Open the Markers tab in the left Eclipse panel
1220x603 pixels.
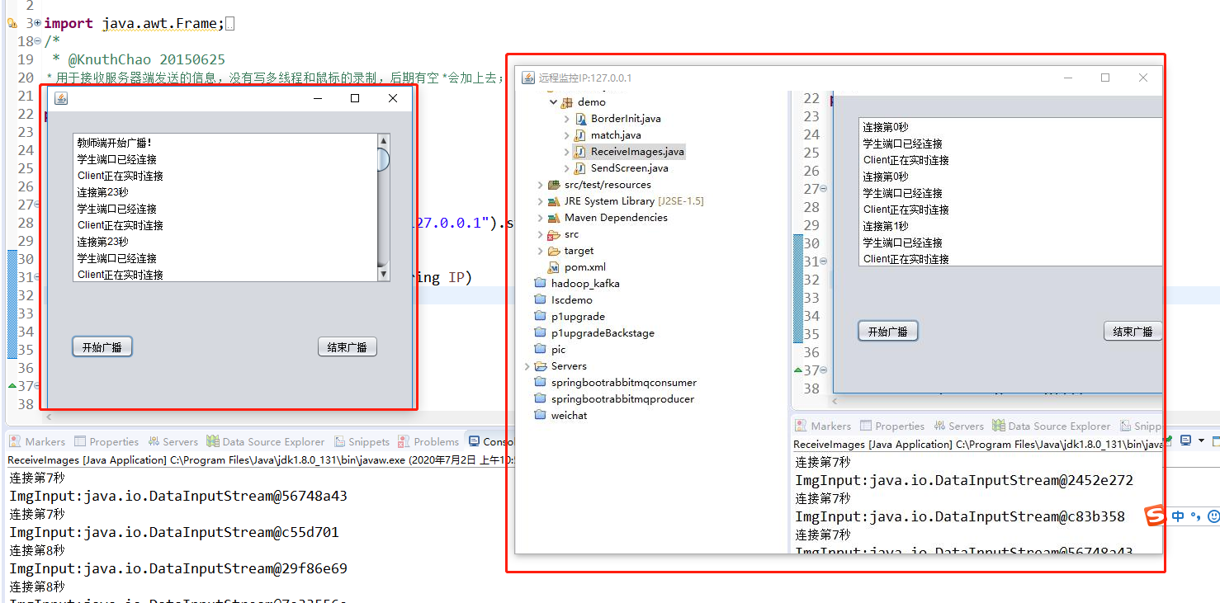pyautogui.click(x=37, y=442)
